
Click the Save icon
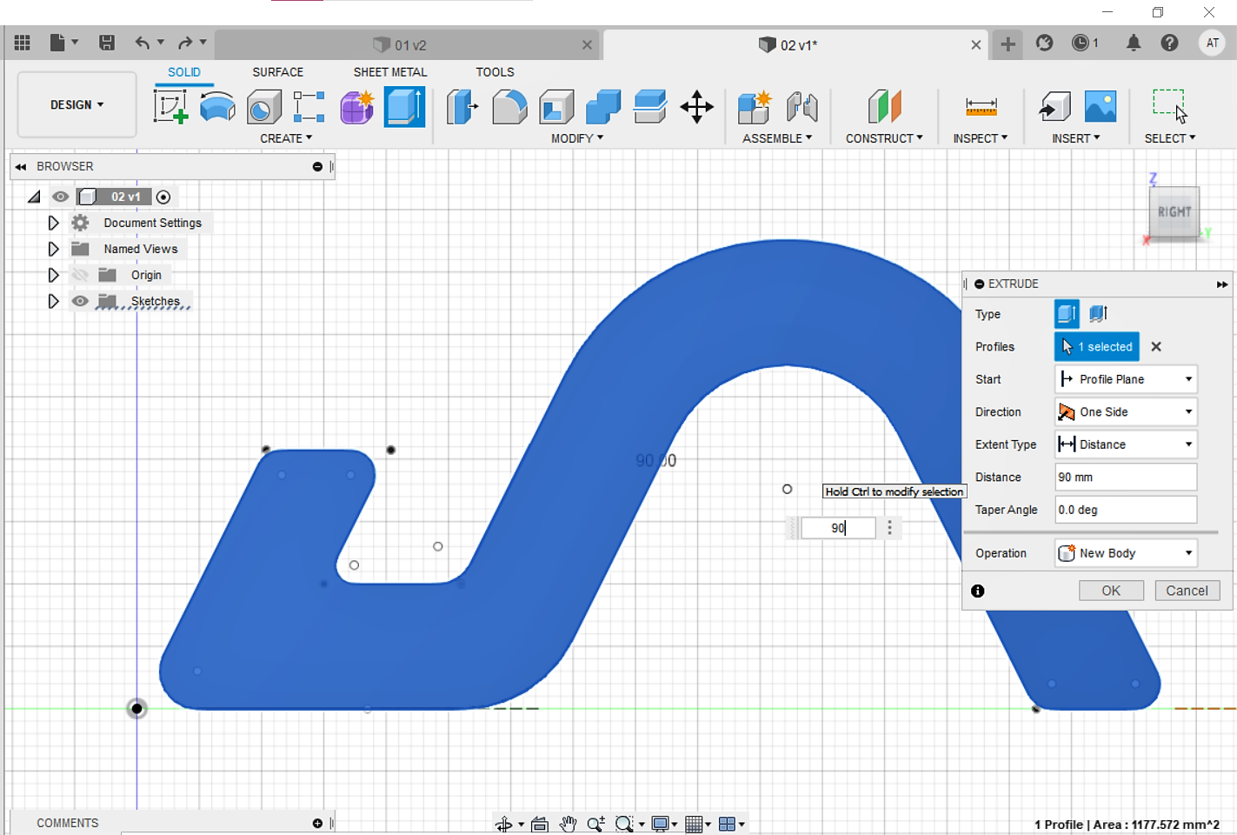click(x=107, y=43)
